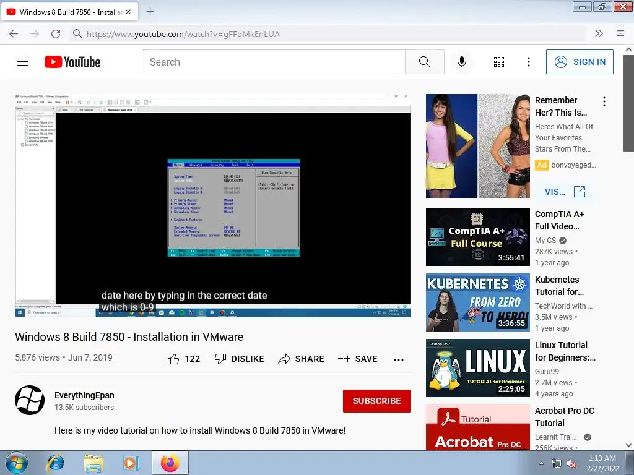Click the DISLIKE button
This screenshot has width=634, height=475.
pos(240,359)
